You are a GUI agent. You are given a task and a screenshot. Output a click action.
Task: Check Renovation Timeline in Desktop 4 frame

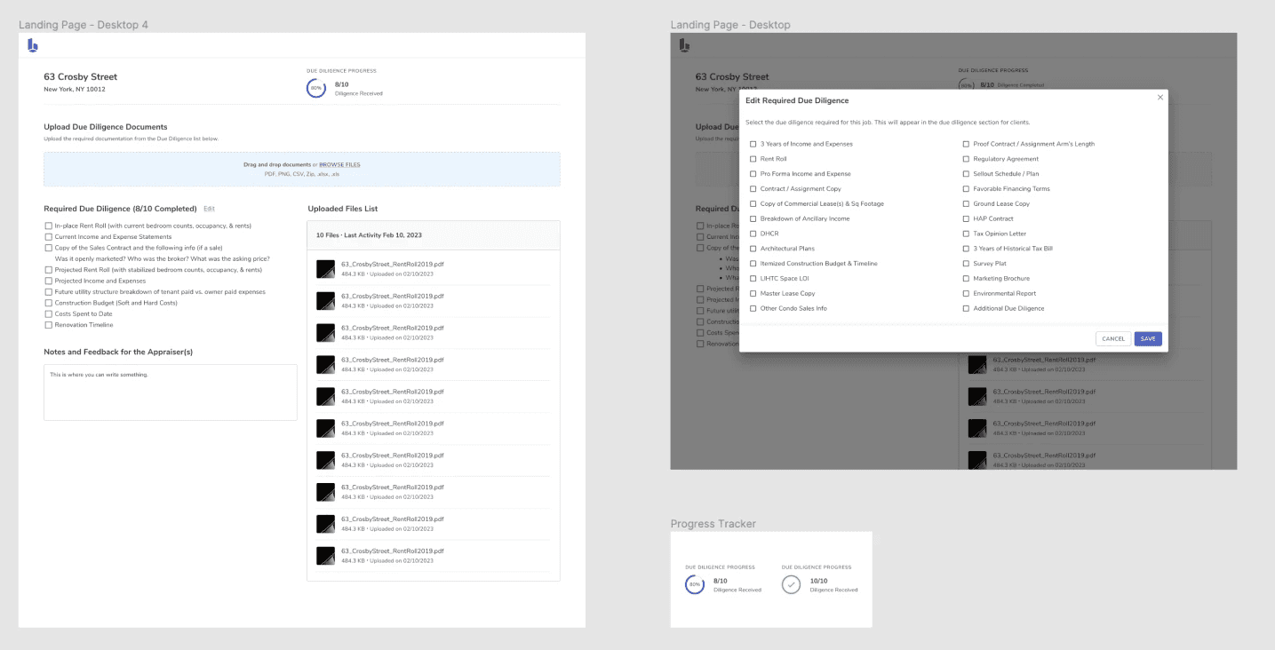point(49,325)
